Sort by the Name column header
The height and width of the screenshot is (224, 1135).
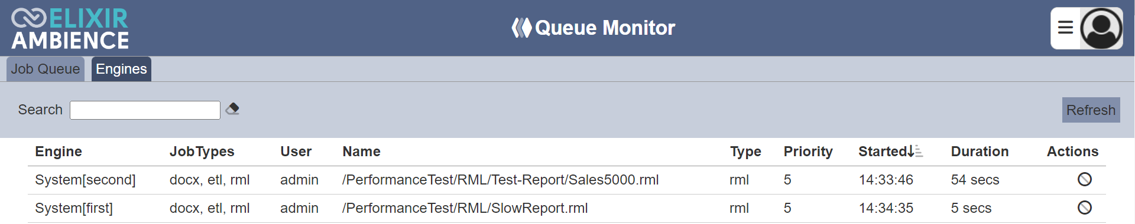tap(361, 151)
